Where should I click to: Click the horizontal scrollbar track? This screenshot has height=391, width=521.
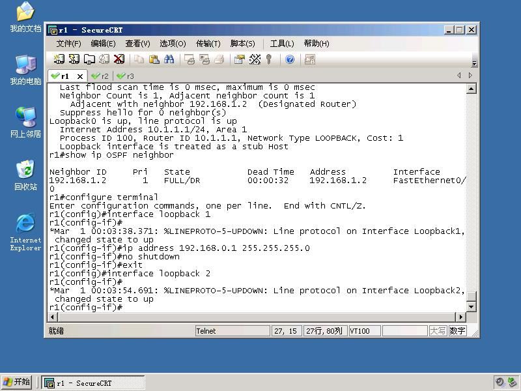[256, 317]
